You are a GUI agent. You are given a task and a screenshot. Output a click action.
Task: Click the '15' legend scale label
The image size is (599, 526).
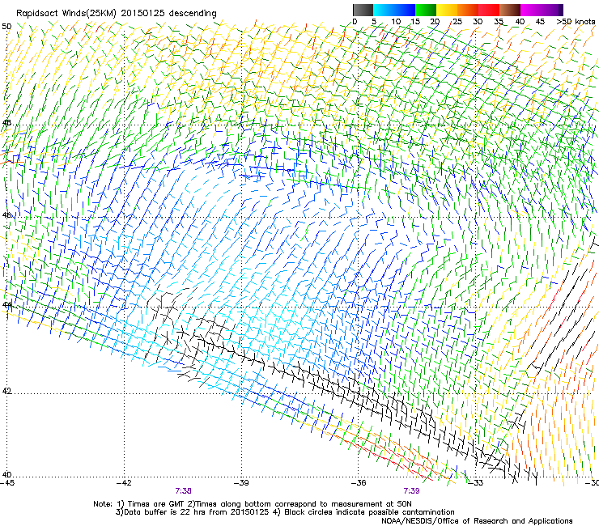tap(415, 22)
